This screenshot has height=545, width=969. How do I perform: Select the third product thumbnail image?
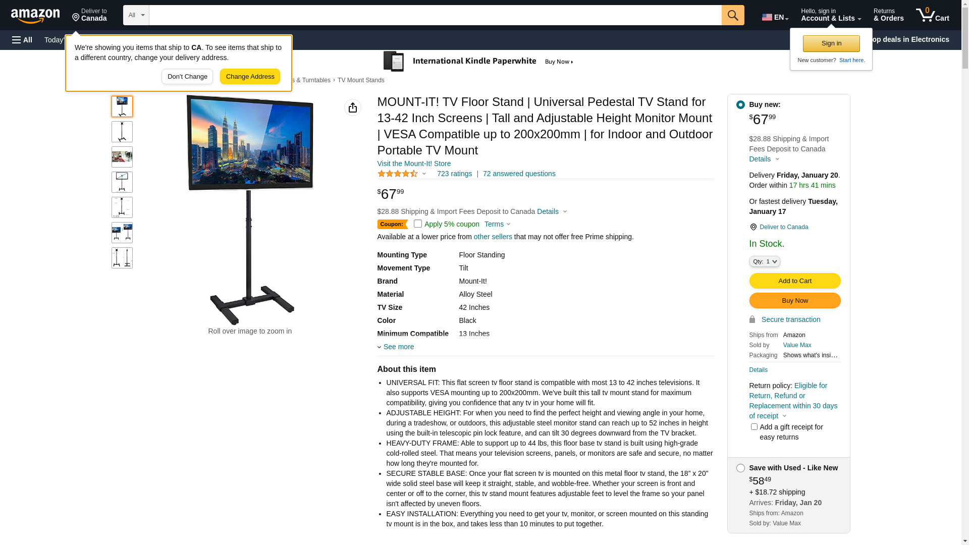(x=122, y=157)
